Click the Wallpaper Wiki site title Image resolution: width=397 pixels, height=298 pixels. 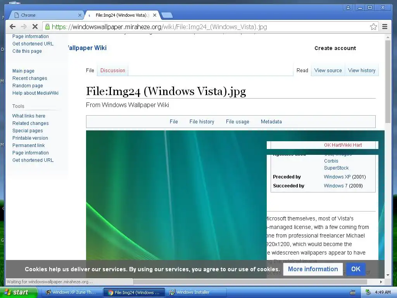(87, 48)
